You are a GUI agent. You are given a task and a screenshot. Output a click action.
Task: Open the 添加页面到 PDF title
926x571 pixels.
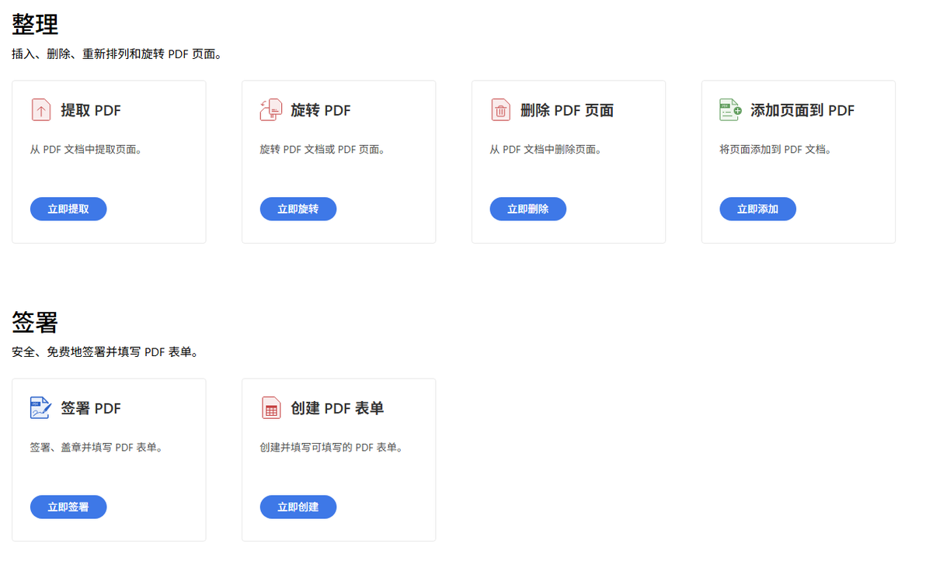pyautogui.click(x=802, y=110)
